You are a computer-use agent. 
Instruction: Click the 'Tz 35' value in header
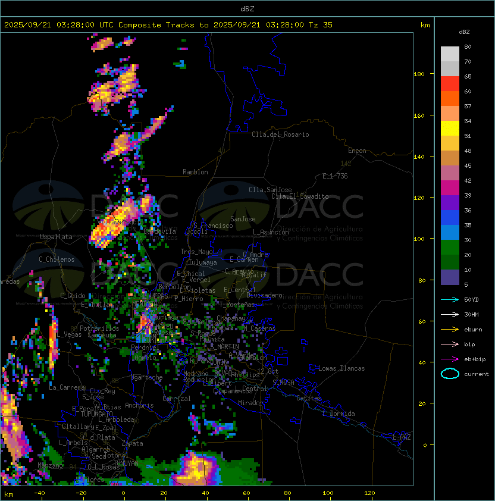[321, 25]
